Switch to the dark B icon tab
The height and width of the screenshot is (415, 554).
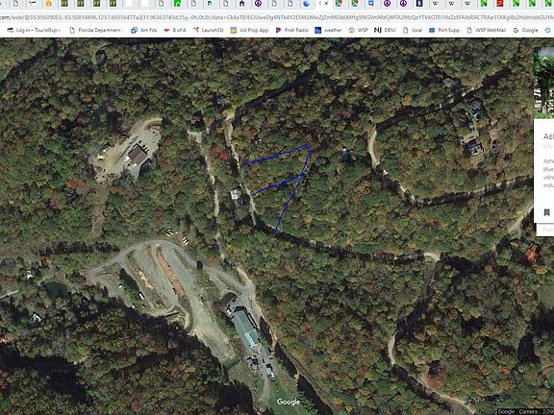click(419, 4)
